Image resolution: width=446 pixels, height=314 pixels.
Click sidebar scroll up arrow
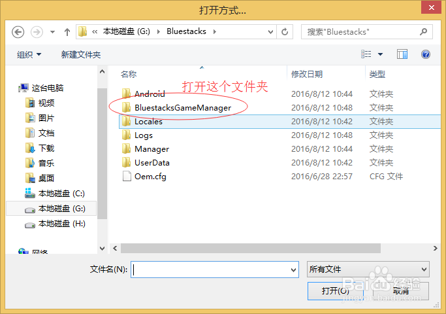(x=102, y=71)
